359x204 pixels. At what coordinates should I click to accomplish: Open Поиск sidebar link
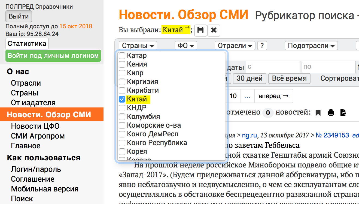coord(22,199)
